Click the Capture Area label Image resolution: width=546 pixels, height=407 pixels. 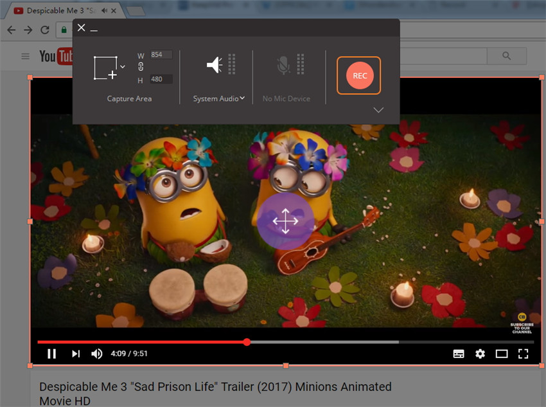point(129,98)
